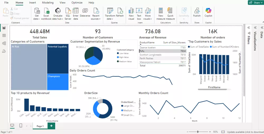Open the Get data tool
Viewport: 264px width, 134px height.
tap(37, 14)
